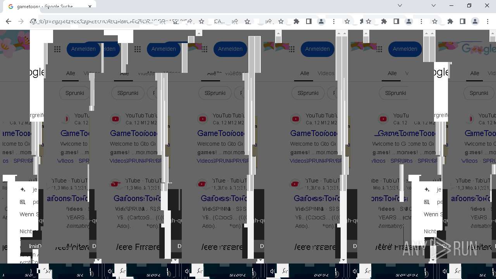Image resolution: width=496 pixels, height=279 pixels.
Task: Minimize the Chrome window
Action: click(451, 6)
